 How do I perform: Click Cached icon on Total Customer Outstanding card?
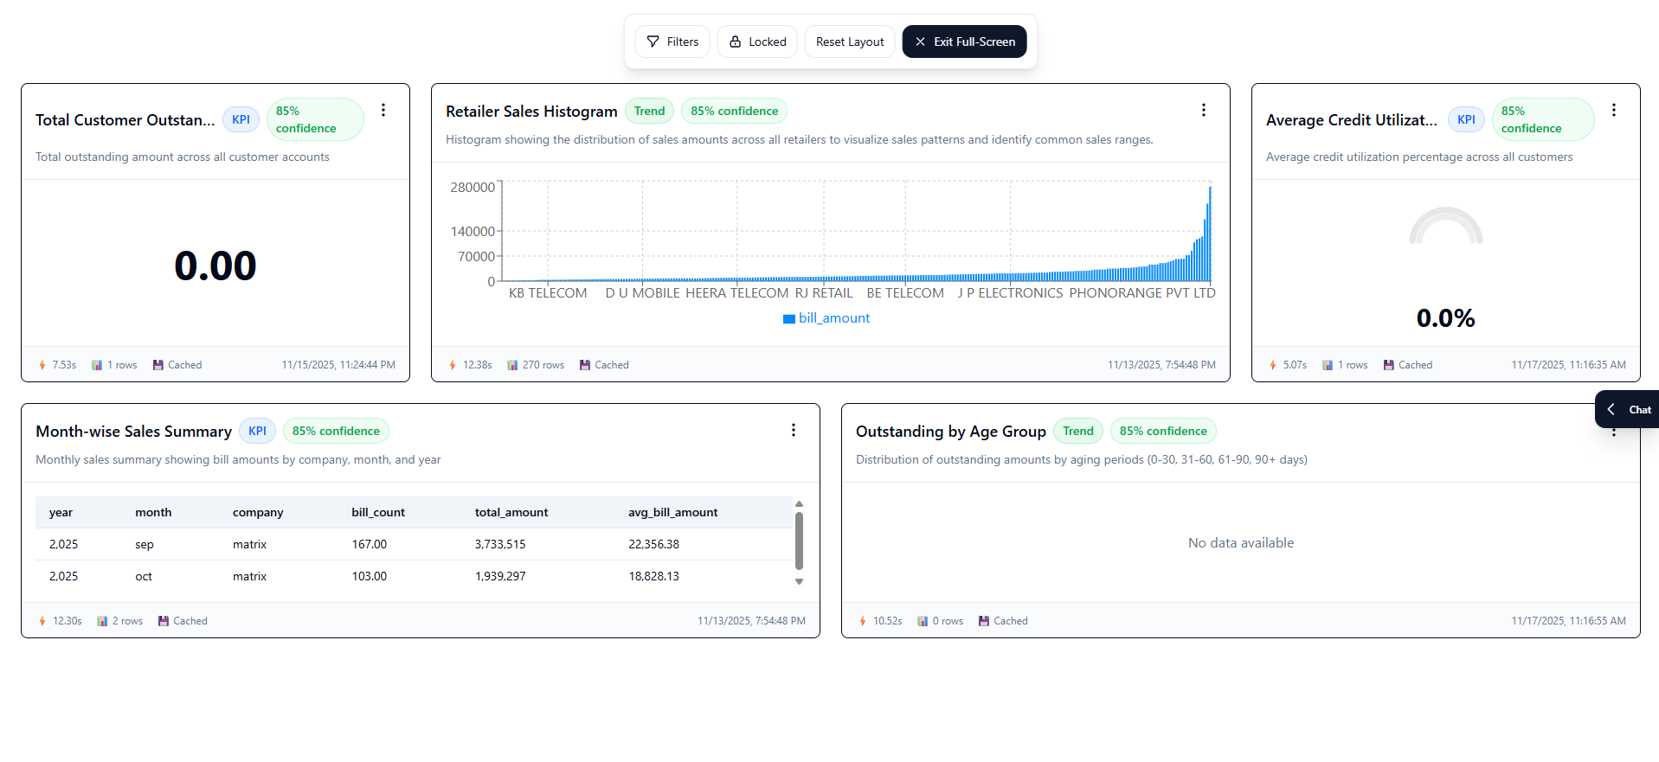pos(158,365)
